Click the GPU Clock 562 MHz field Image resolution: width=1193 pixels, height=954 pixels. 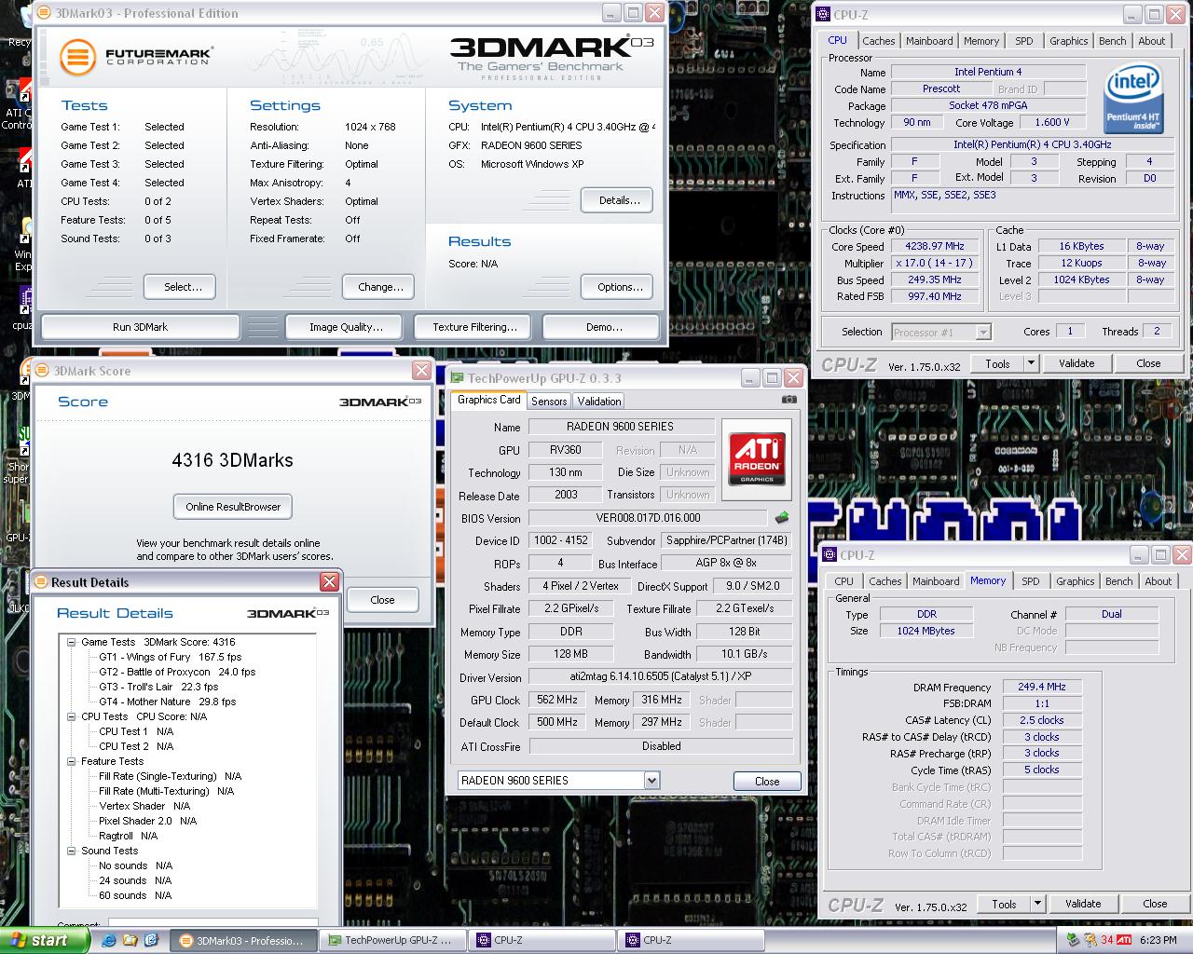557,700
